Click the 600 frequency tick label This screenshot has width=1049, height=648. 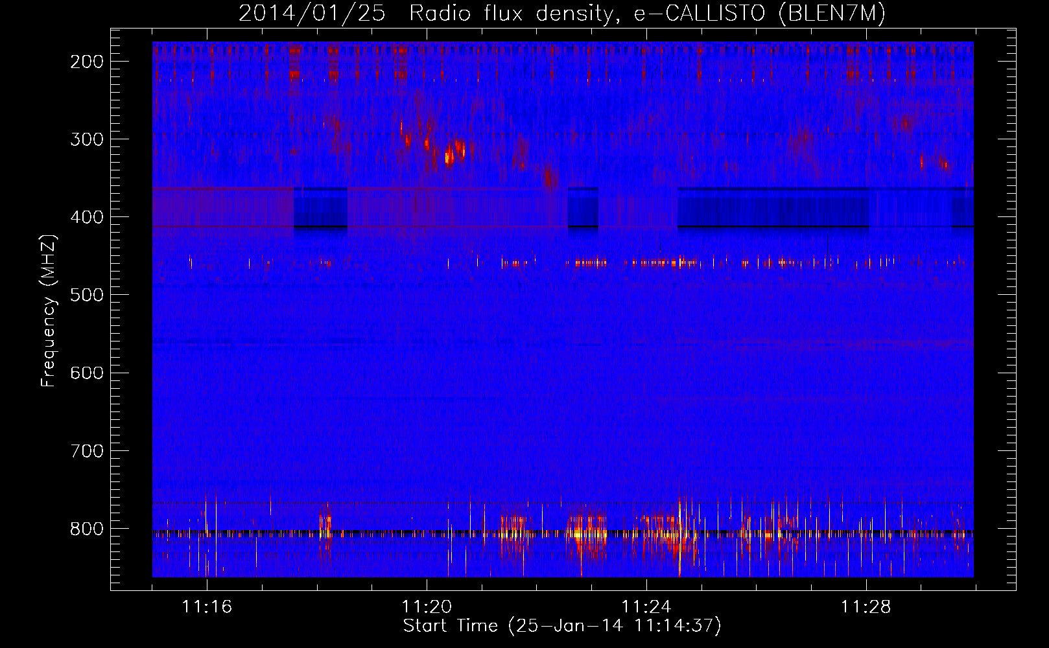point(87,373)
